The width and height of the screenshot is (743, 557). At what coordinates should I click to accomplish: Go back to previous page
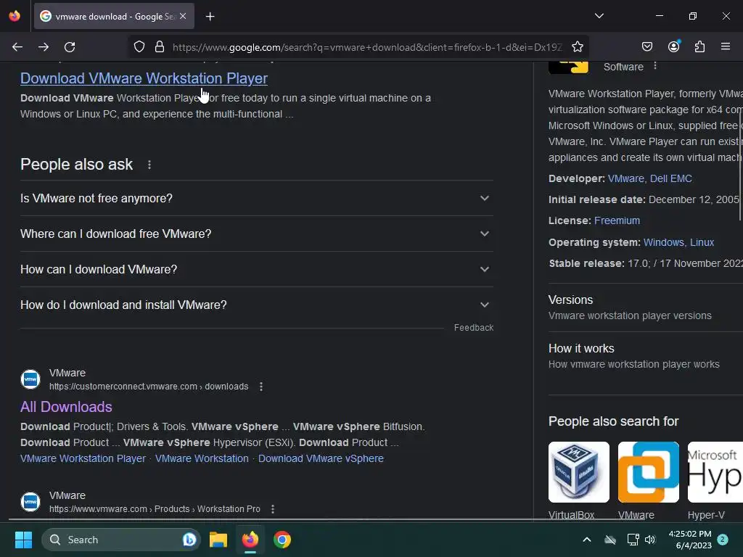tap(17, 47)
